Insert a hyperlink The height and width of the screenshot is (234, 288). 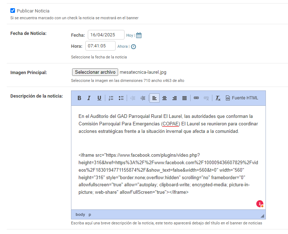(x=196, y=98)
